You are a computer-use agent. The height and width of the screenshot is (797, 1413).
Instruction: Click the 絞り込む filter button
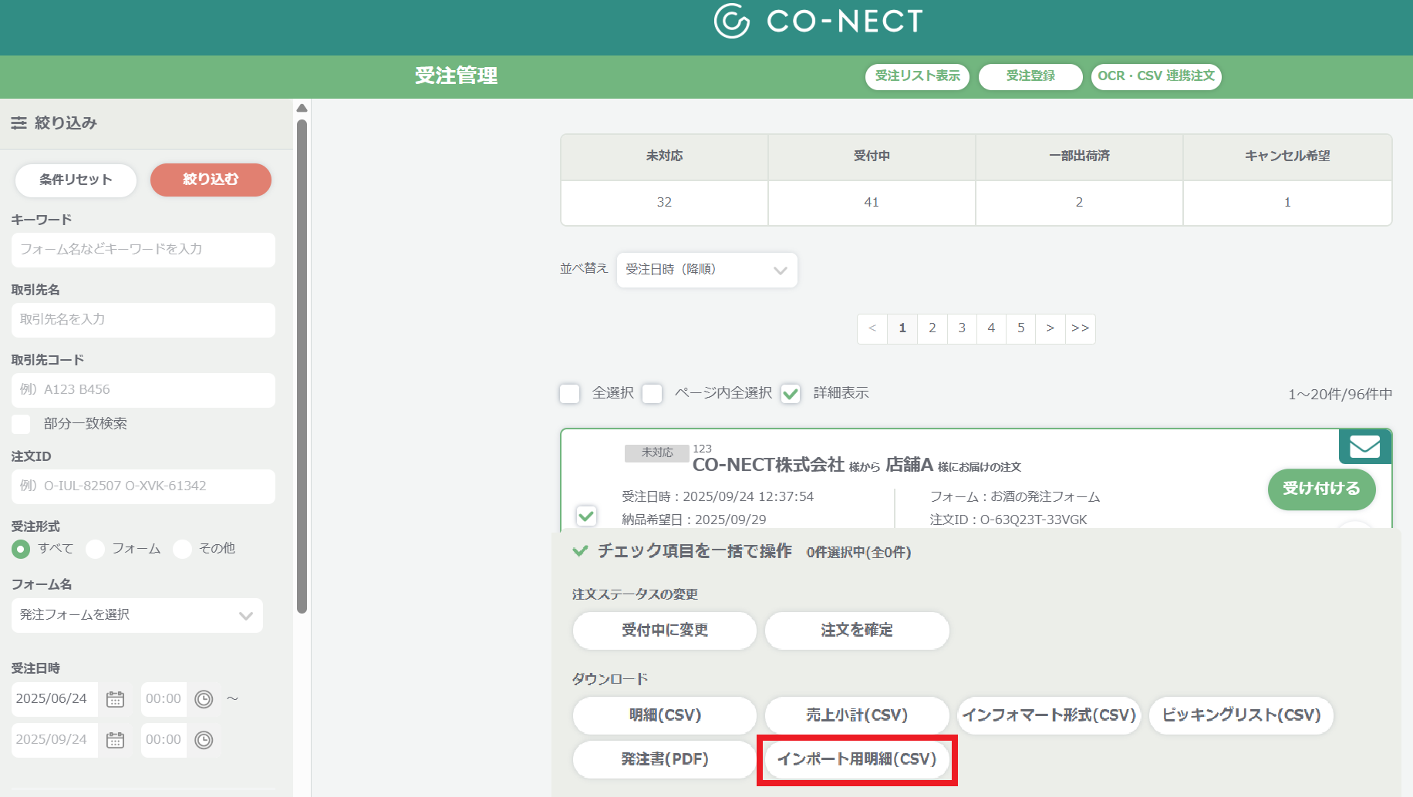[211, 180]
